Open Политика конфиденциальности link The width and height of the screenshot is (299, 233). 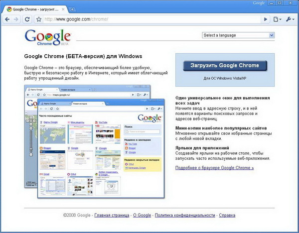click(185, 215)
